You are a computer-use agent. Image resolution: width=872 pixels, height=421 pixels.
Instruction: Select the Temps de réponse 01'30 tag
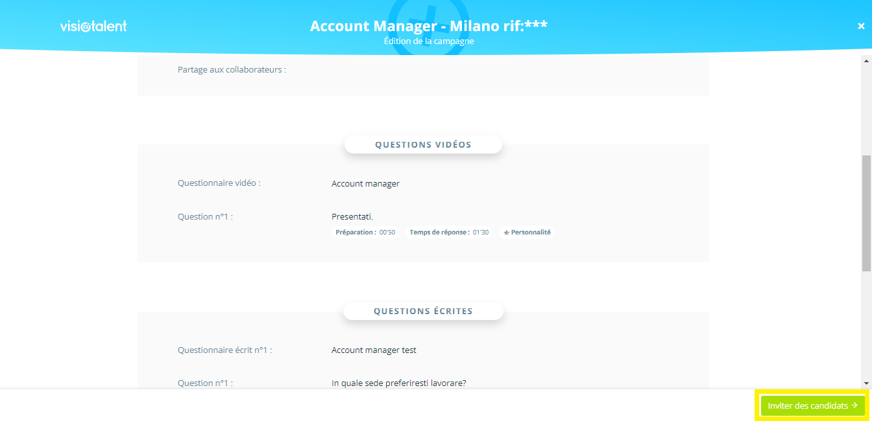(x=449, y=233)
